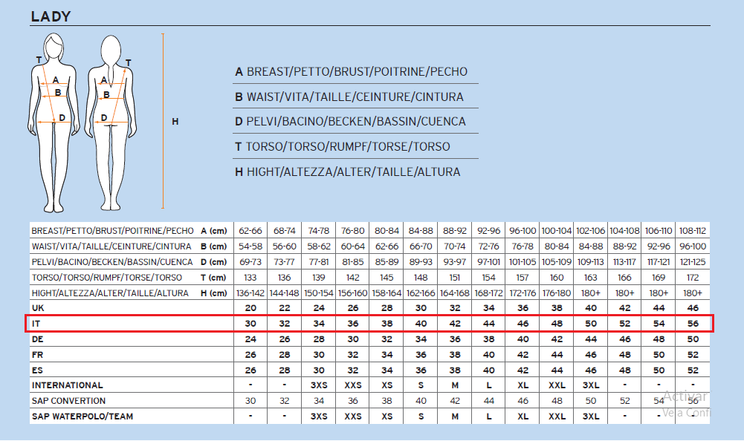Select XXL in the INTERNATIONAL row
Image resolution: width=744 pixels, height=441 pixels.
(557, 385)
